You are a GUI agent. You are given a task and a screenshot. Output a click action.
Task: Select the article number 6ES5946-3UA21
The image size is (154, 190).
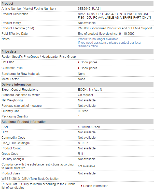tap(89, 9)
